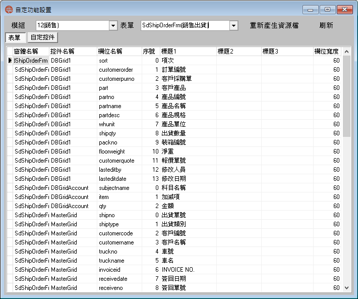
Task: Click the 簽回日期 title cell
Action: point(188,279)
